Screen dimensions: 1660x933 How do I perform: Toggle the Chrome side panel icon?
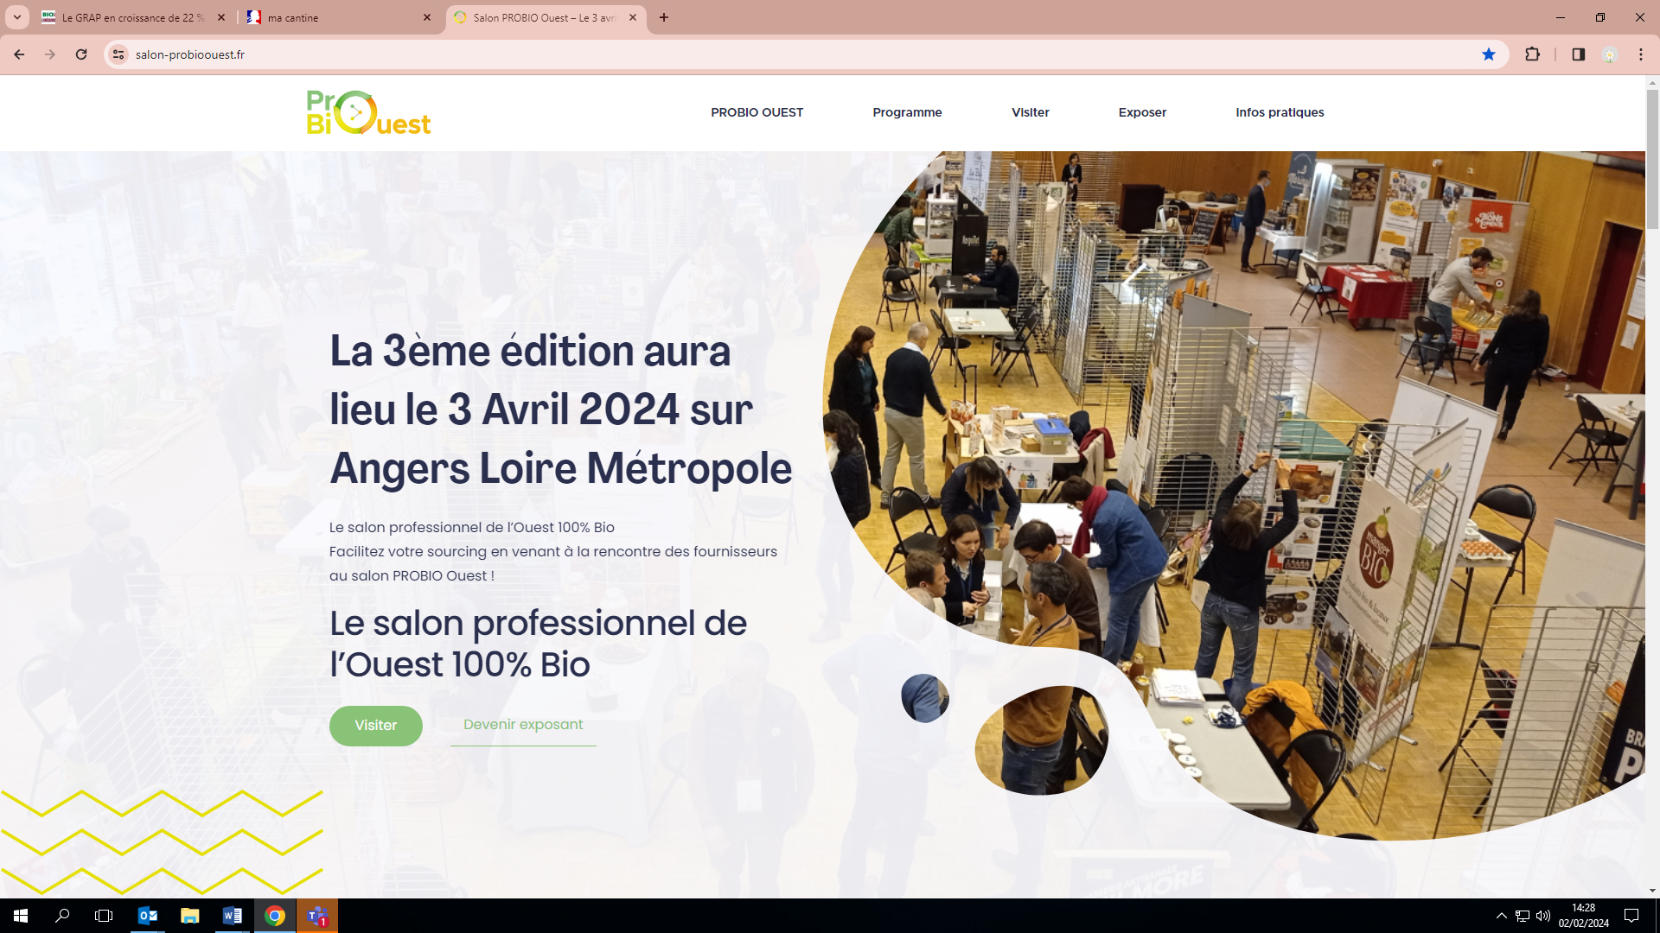pos(1578,54)
